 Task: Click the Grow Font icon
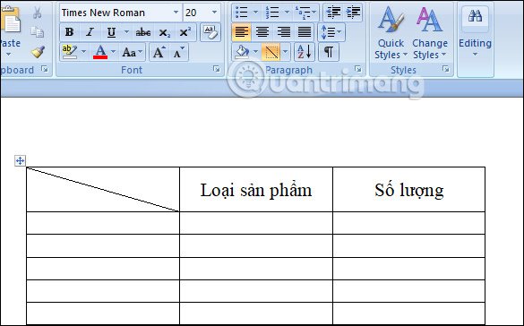tap(159, 52)
